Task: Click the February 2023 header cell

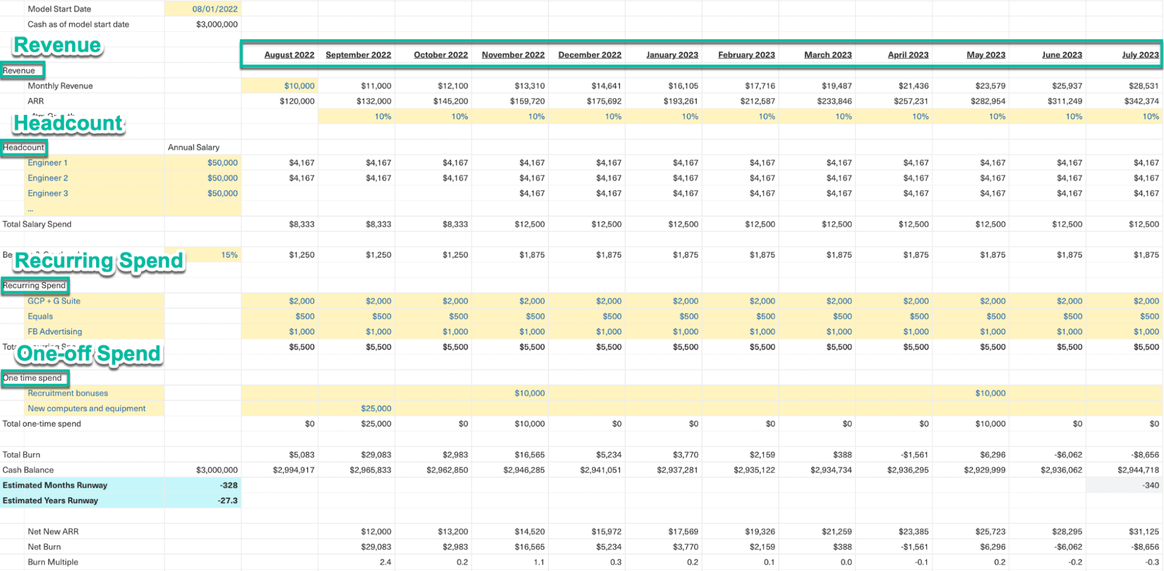Action: [746, 55]
